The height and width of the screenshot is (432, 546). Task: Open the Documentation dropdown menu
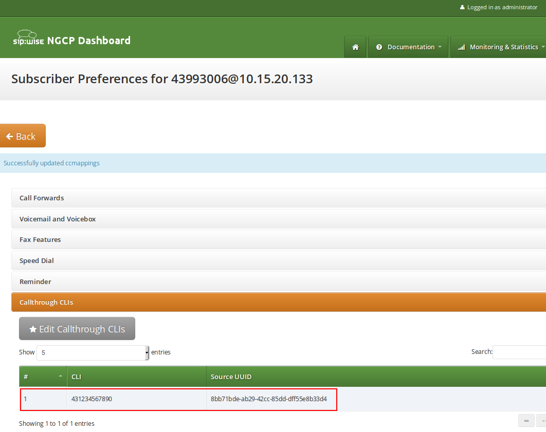tap(408, 47)
